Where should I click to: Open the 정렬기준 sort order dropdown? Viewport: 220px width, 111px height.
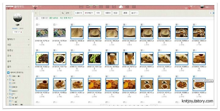[x=61, y=18]
